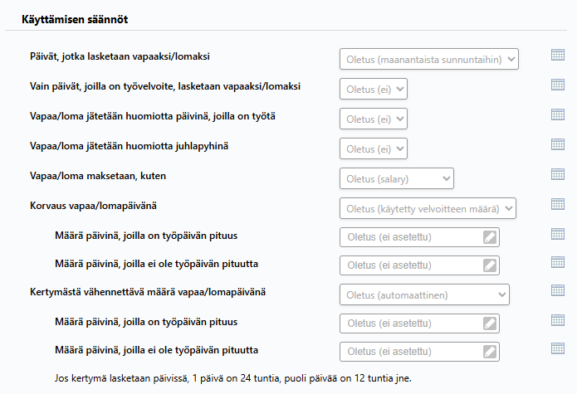577x394 pixels.
Task: Click edit pencil in last 'ei ole työpäivän pituutta' field
Action: [x=490, y=352]
